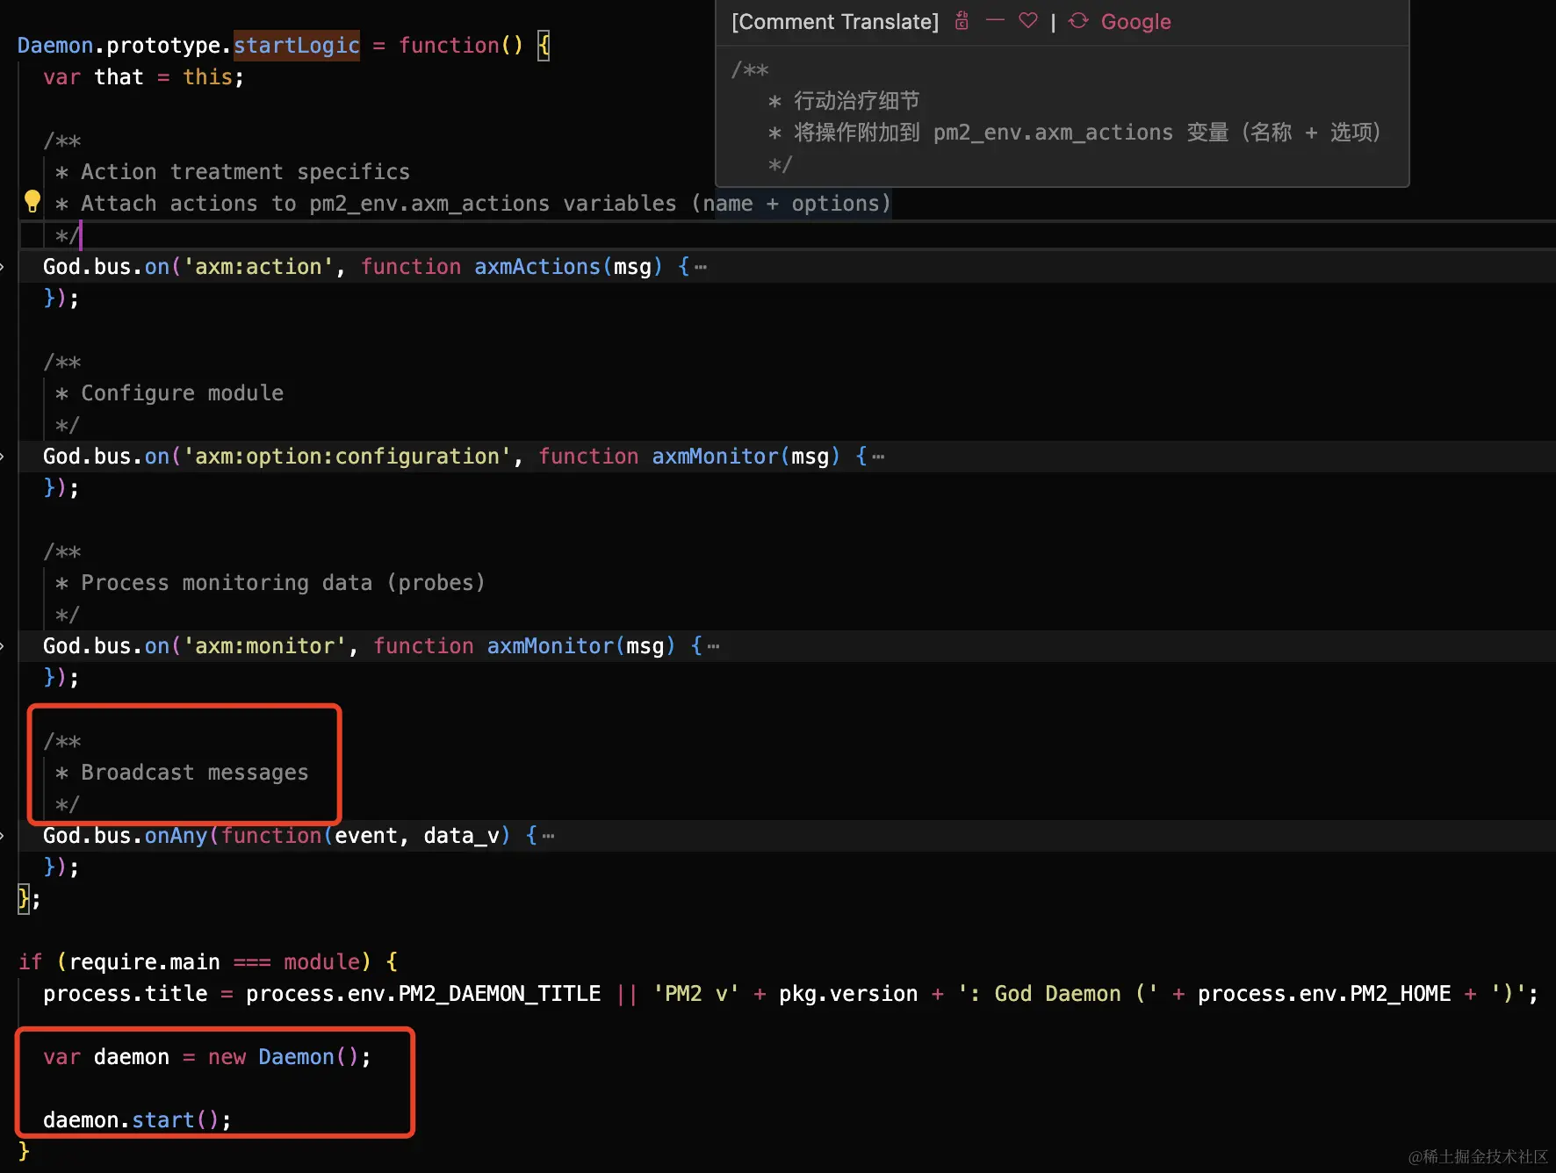Click the comment 'Process monitoring data (probes)'
This screenshot has height=1173, width=1556.
[x=283, y=583]
